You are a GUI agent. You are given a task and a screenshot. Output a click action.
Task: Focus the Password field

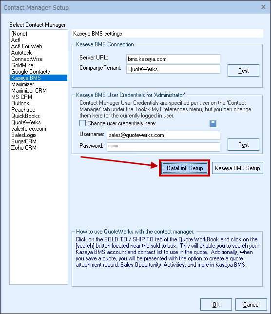click(163, 147)
